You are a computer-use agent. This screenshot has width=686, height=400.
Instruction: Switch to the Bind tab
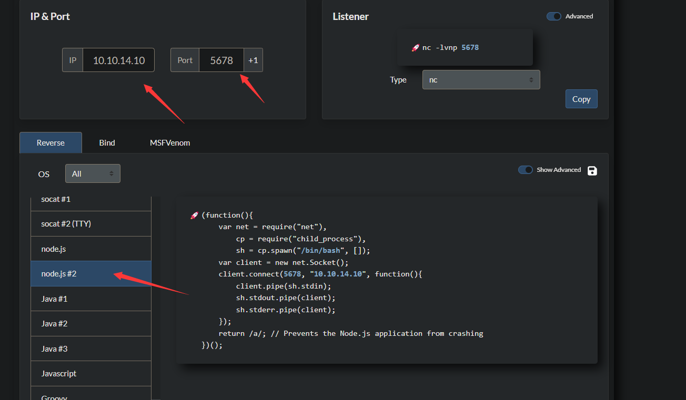pyautogui.click(x=107, y=142)
